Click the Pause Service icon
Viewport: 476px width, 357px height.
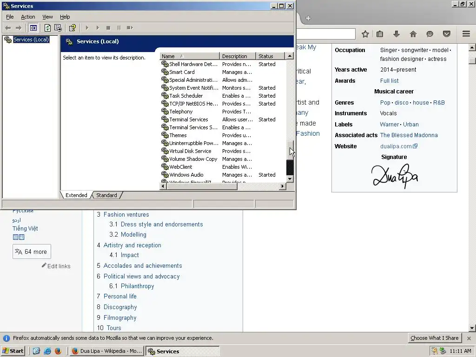(x=119, y=28)
